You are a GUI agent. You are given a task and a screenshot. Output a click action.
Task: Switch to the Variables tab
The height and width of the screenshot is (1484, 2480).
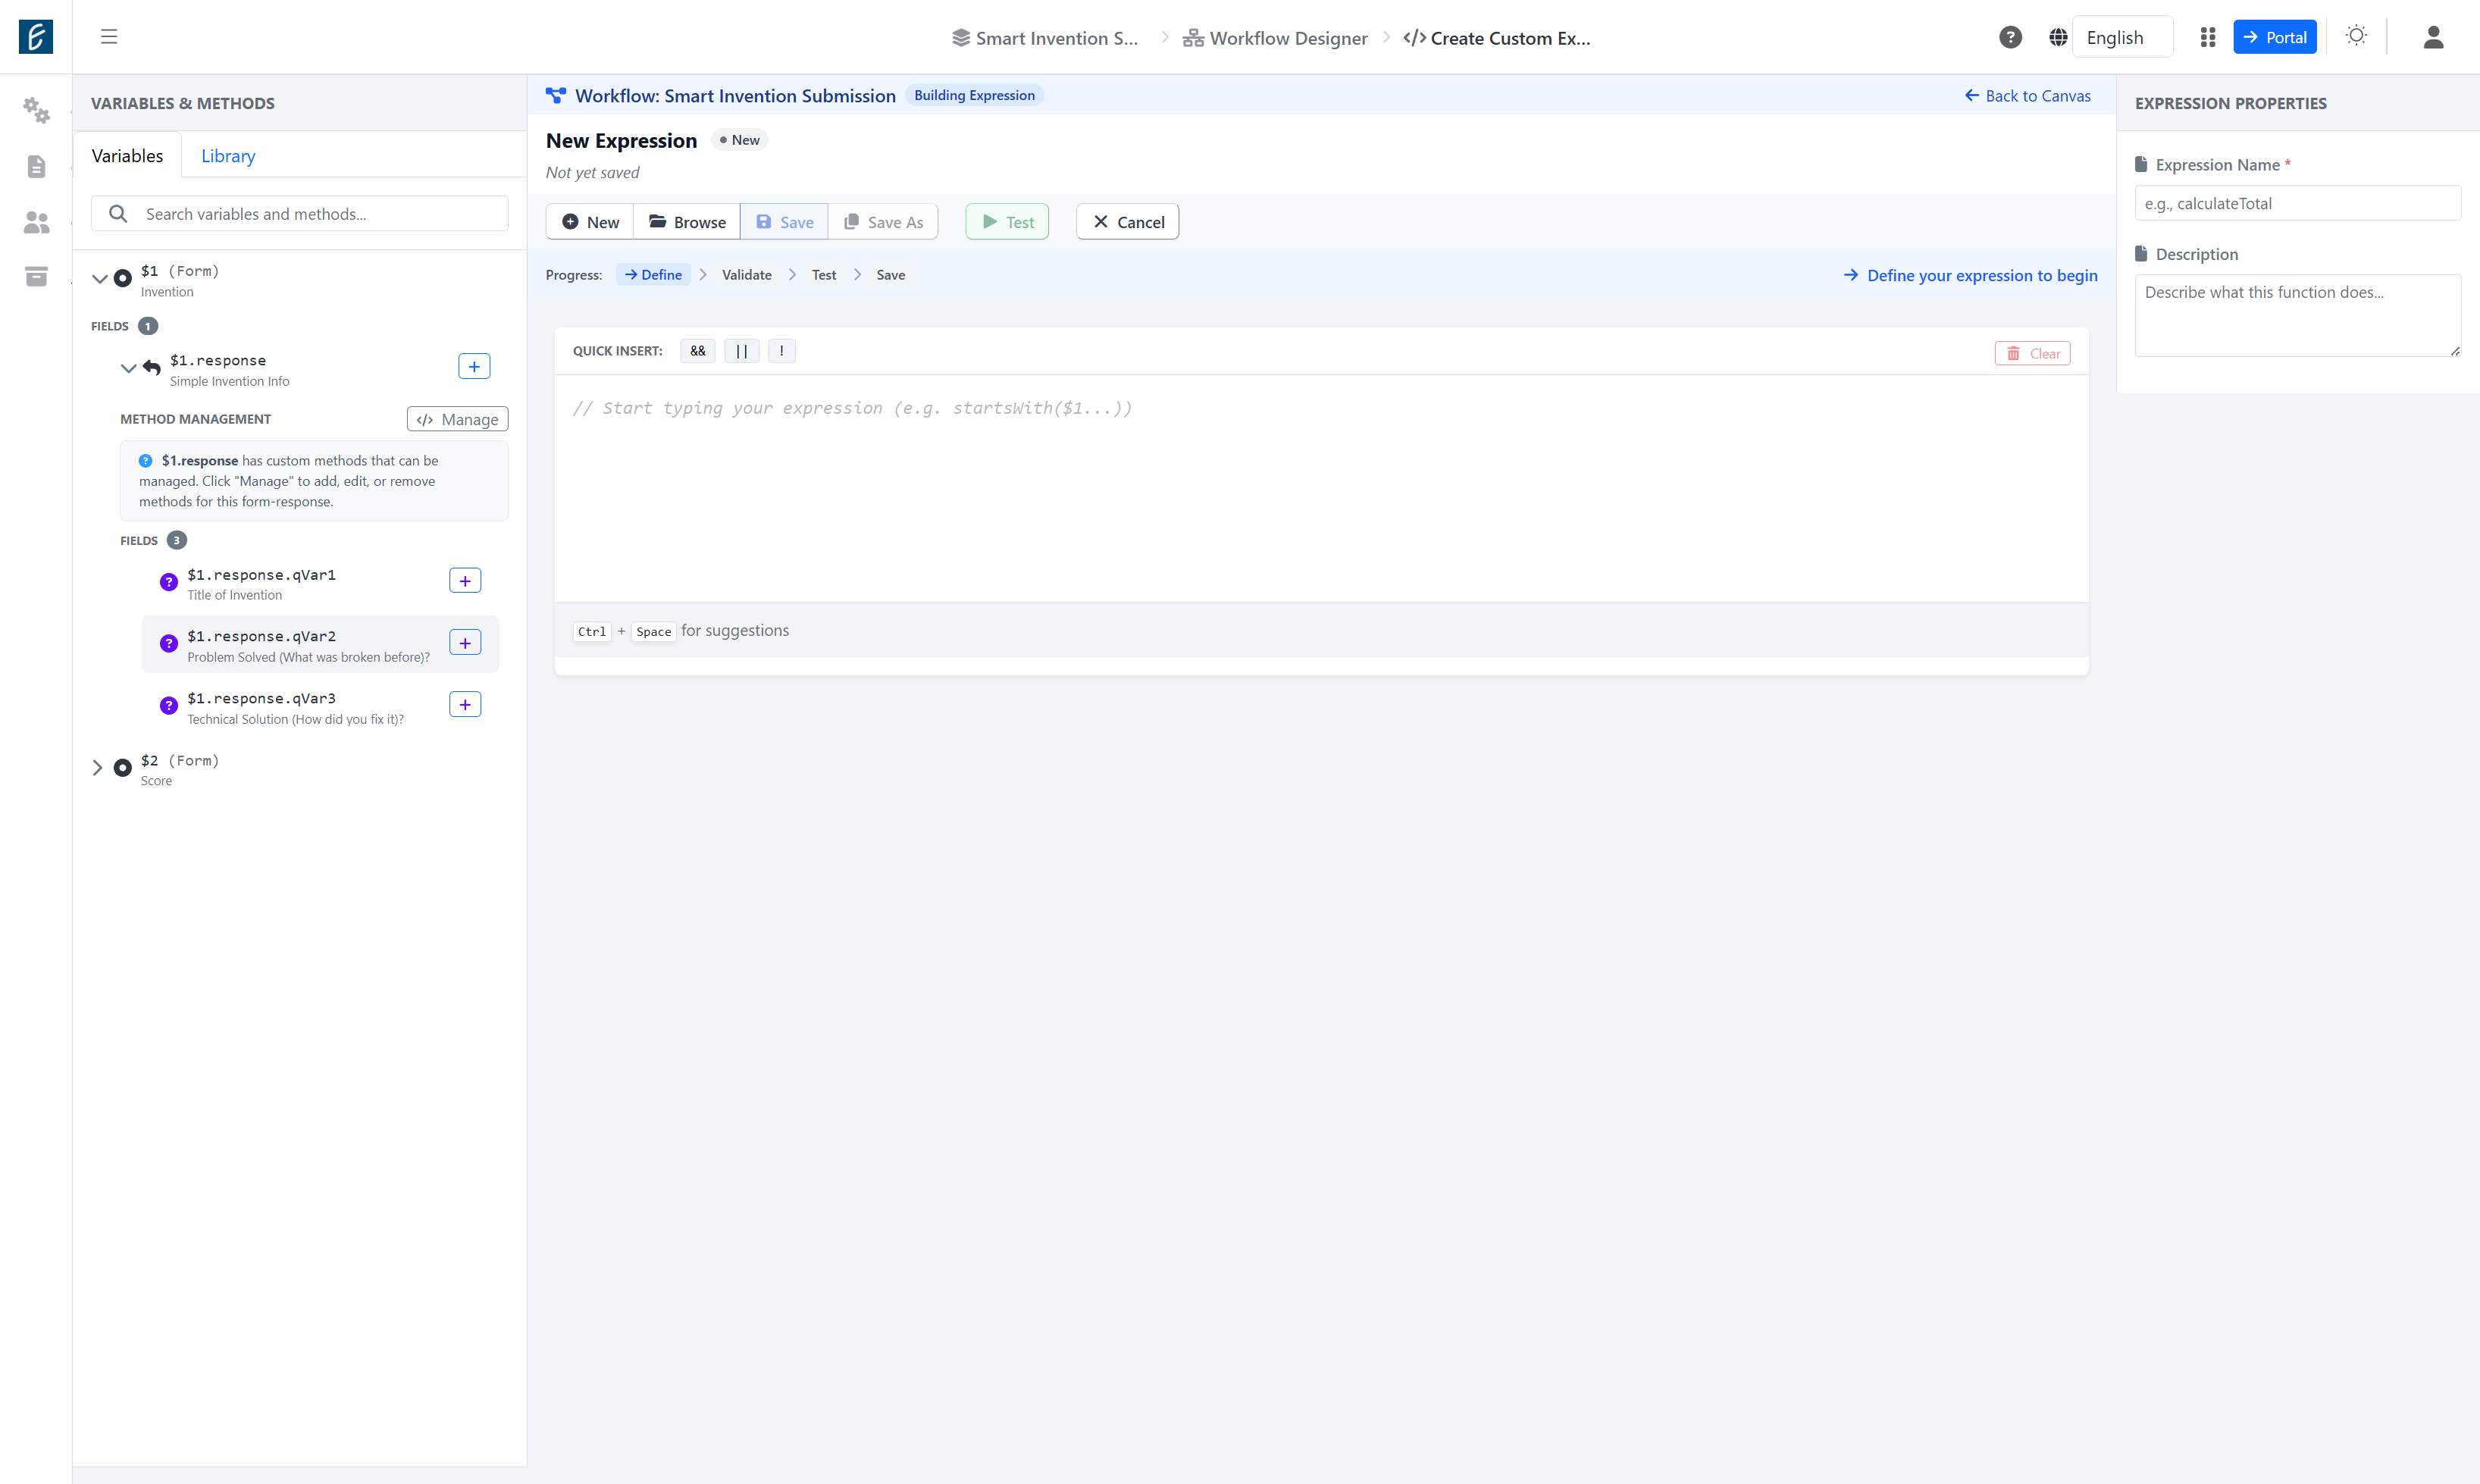point(127,155)
